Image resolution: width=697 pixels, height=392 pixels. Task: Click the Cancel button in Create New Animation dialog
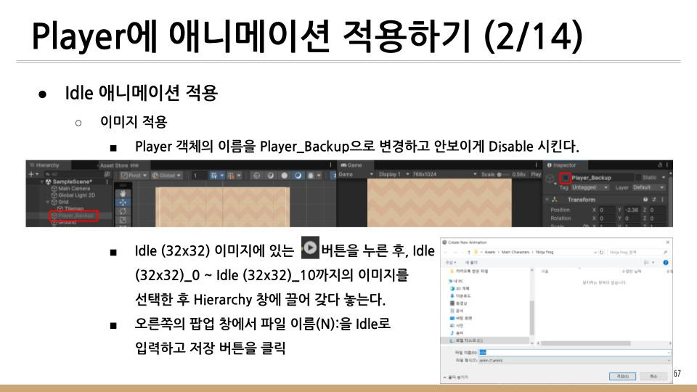[653, 376]
